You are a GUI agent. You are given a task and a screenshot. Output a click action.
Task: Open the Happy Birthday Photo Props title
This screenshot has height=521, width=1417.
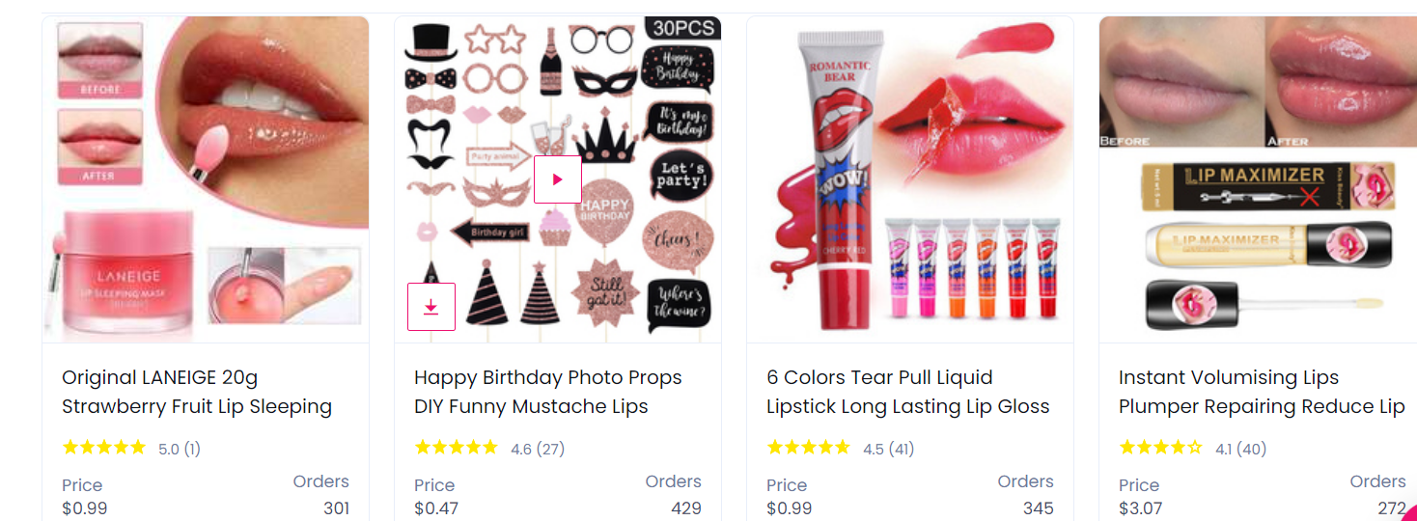(548, 392)
